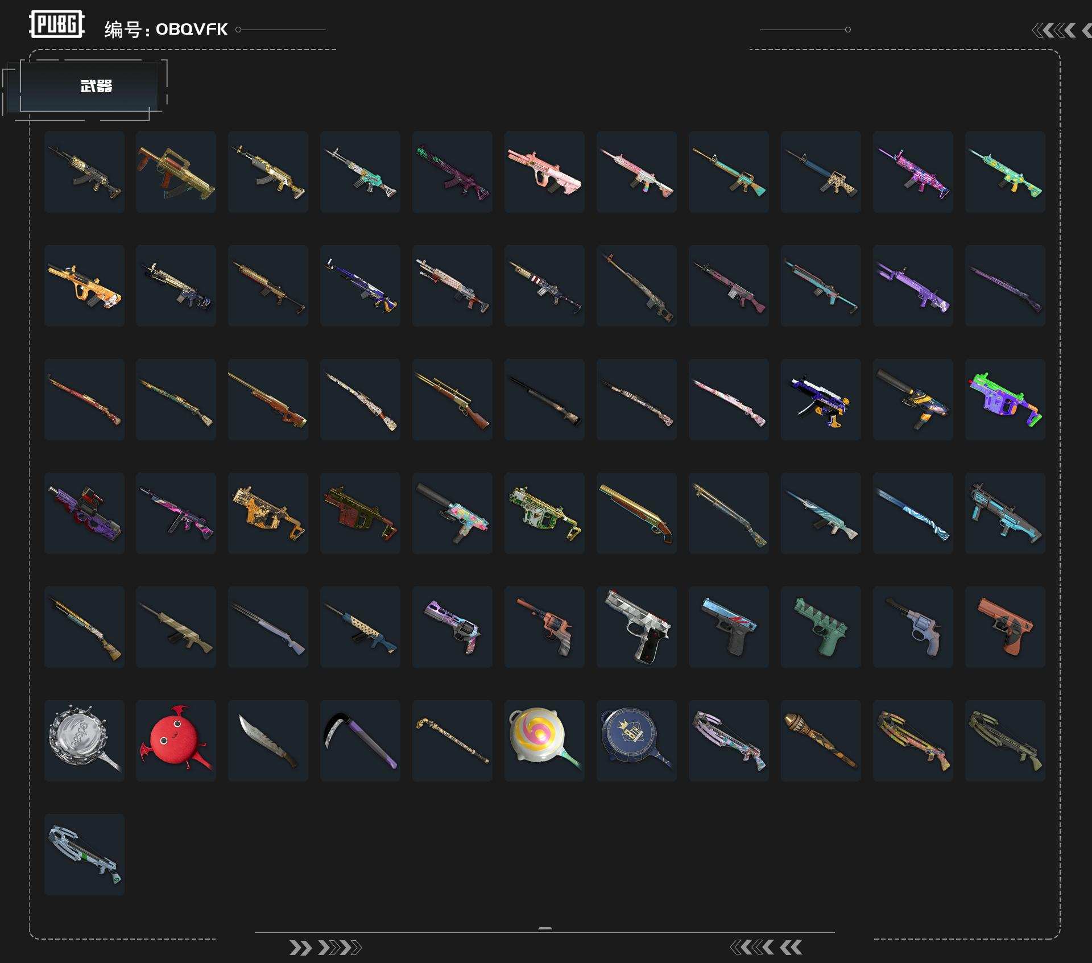1092x963 pixels.
Task: Select the golden cane melee skin
Action: (x=452, y=741)
